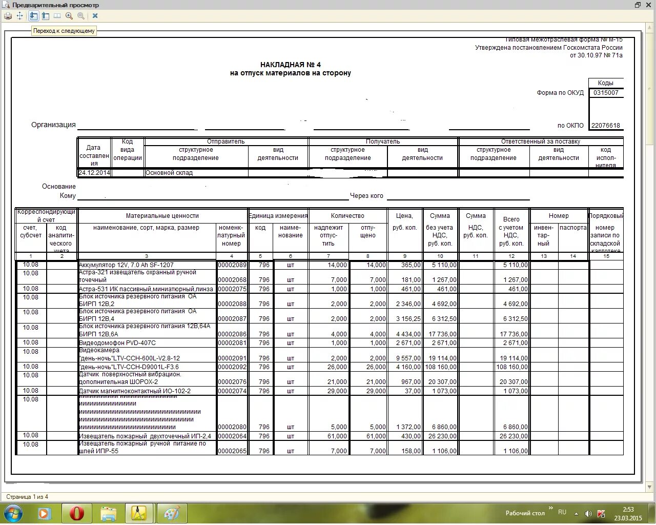The width and height of the screenshot is (656, 525).
Task: Select the НАКЛАДНАЯ № 4 title
Action: [x=291, y=65]
